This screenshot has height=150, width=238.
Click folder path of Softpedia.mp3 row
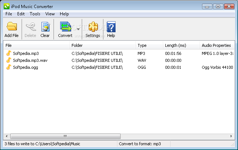tap(97, 53)
